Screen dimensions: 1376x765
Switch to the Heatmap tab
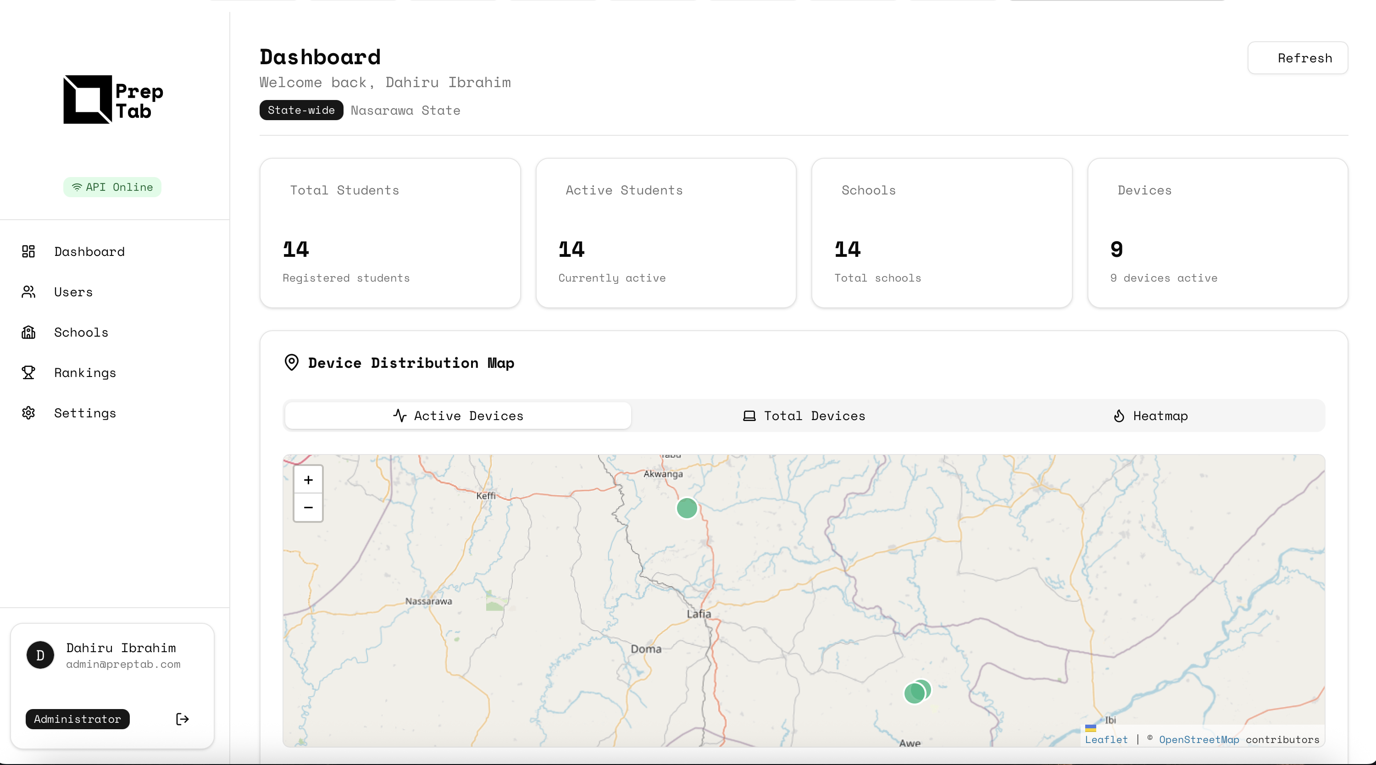pyautogui.click(x=1151, y=416)
